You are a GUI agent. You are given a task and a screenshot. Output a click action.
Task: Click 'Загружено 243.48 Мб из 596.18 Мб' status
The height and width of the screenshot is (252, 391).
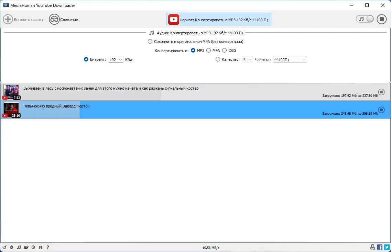tap(350, 114)
